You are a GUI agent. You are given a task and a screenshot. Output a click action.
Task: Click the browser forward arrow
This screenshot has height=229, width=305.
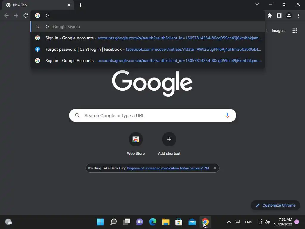pos(16,16)
